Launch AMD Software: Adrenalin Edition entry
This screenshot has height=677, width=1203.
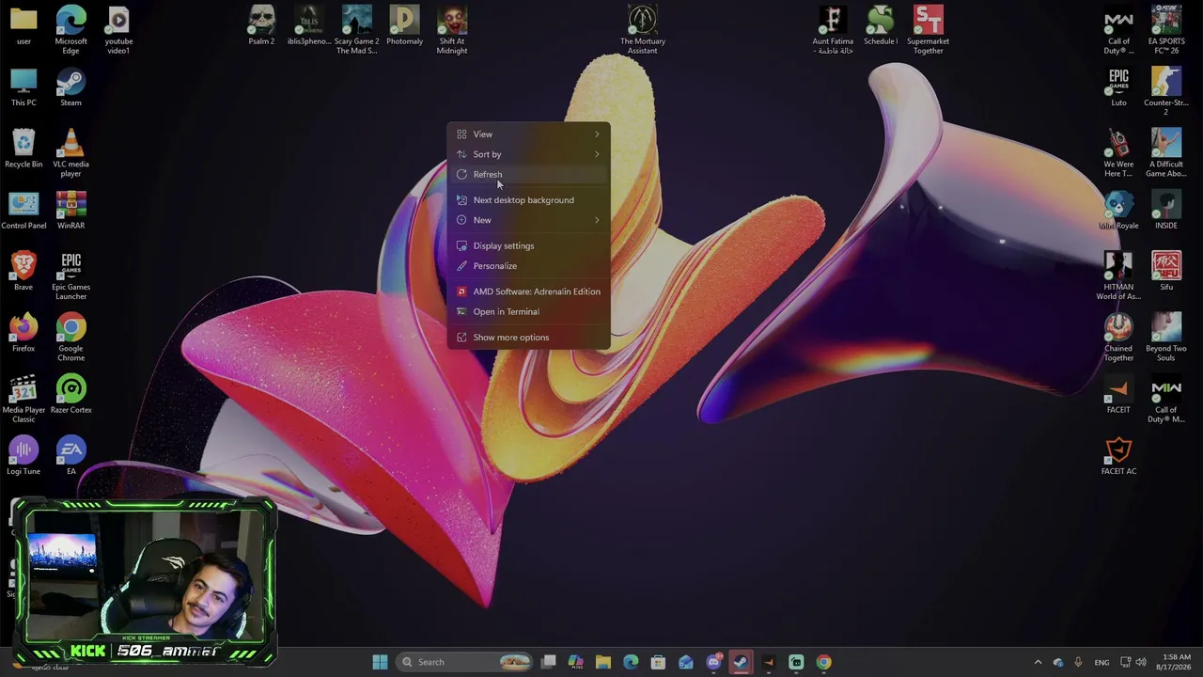[528, 291]
